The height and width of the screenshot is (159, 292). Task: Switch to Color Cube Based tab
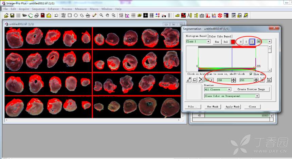[220, 36]
